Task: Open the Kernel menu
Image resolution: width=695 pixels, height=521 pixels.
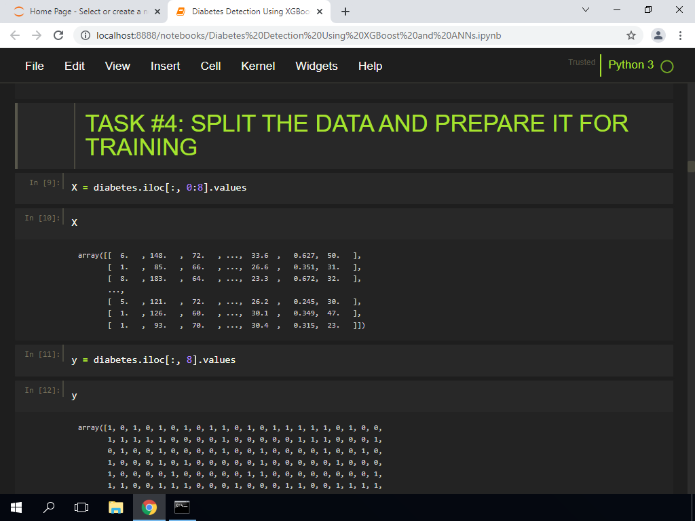Action: 258,66
